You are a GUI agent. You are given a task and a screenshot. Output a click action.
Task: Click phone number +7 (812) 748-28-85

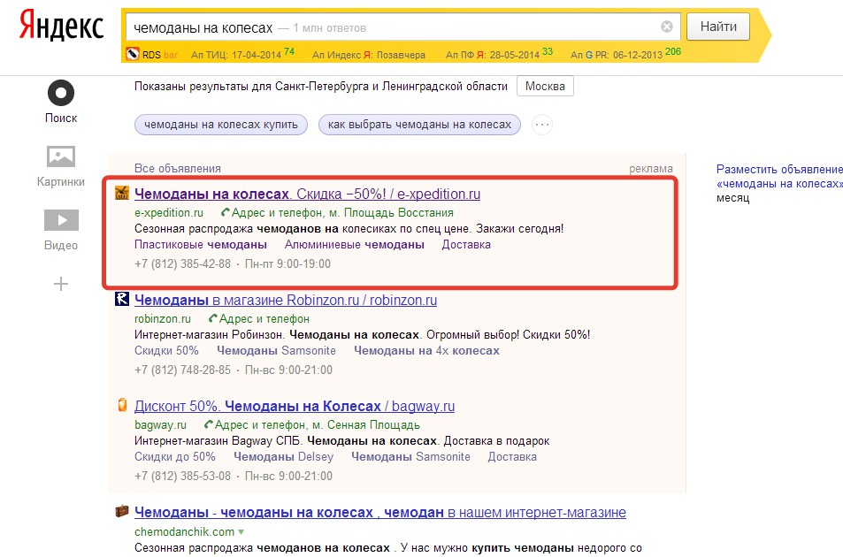[182, 370]
